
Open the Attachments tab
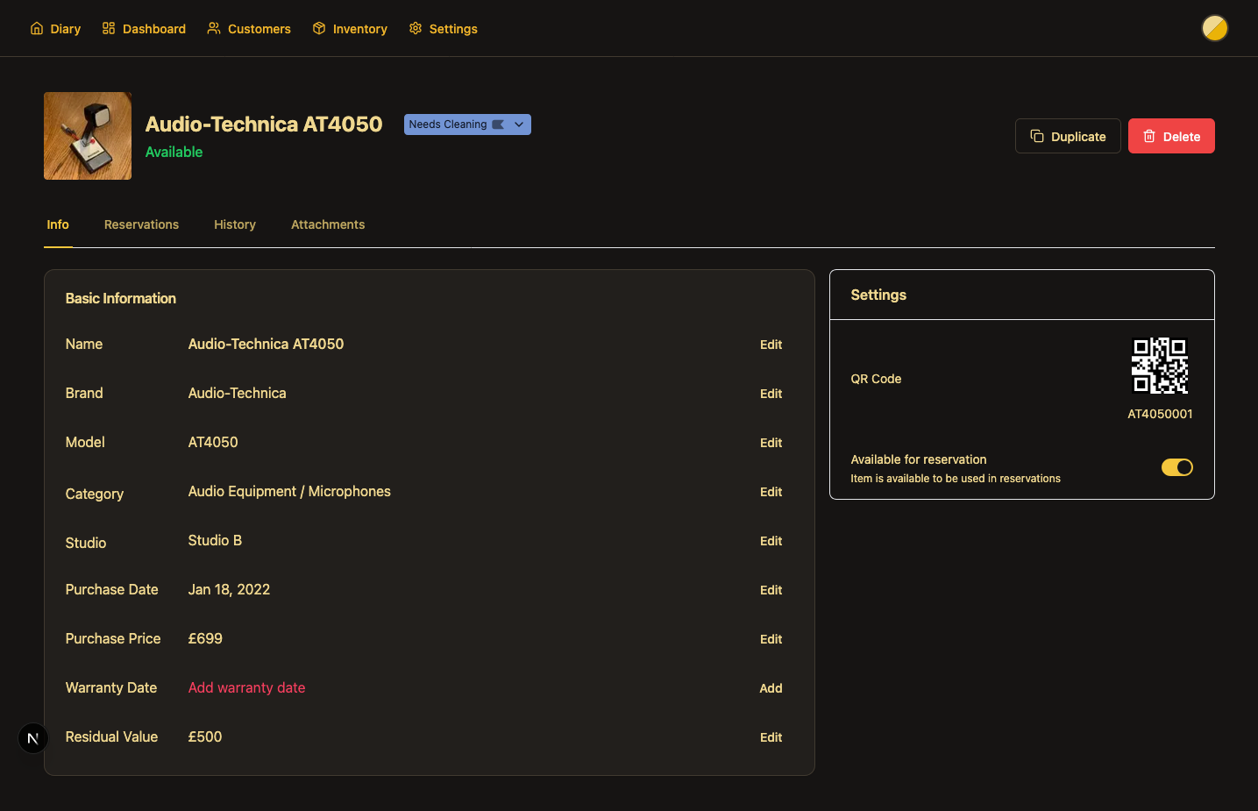(328, 224)
